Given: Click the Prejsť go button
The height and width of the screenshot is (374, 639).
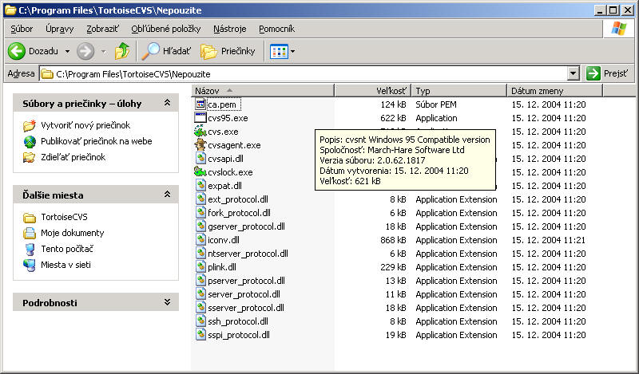Looking at the screenshot, I should [609, 73].
